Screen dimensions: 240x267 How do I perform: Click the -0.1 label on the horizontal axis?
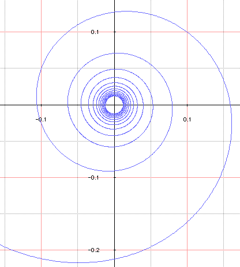click(41, 120)
